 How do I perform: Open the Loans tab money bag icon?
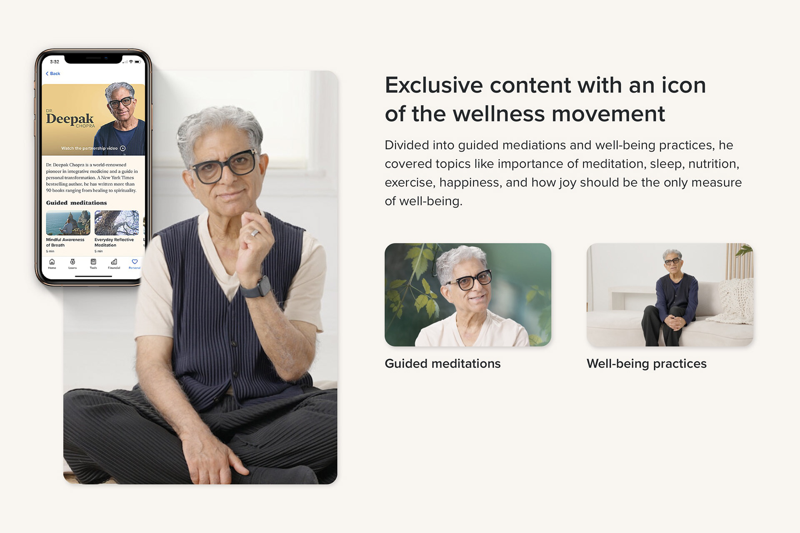[72, 262]
